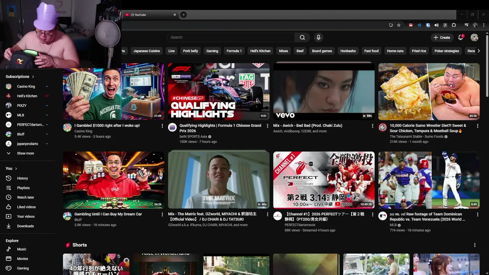The image size is (489, 275).
Task: Open account avatar menu
Action: pyautogui.click(x=474, y=37)
